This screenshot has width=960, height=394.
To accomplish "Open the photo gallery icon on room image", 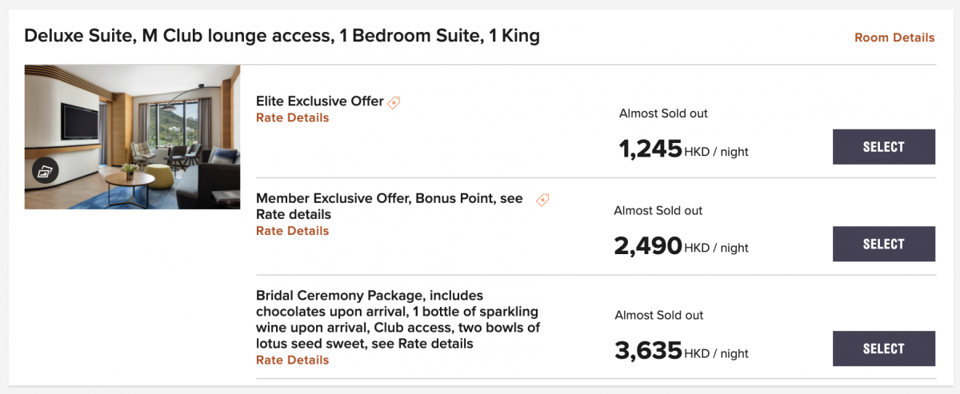I will (46, 170).
